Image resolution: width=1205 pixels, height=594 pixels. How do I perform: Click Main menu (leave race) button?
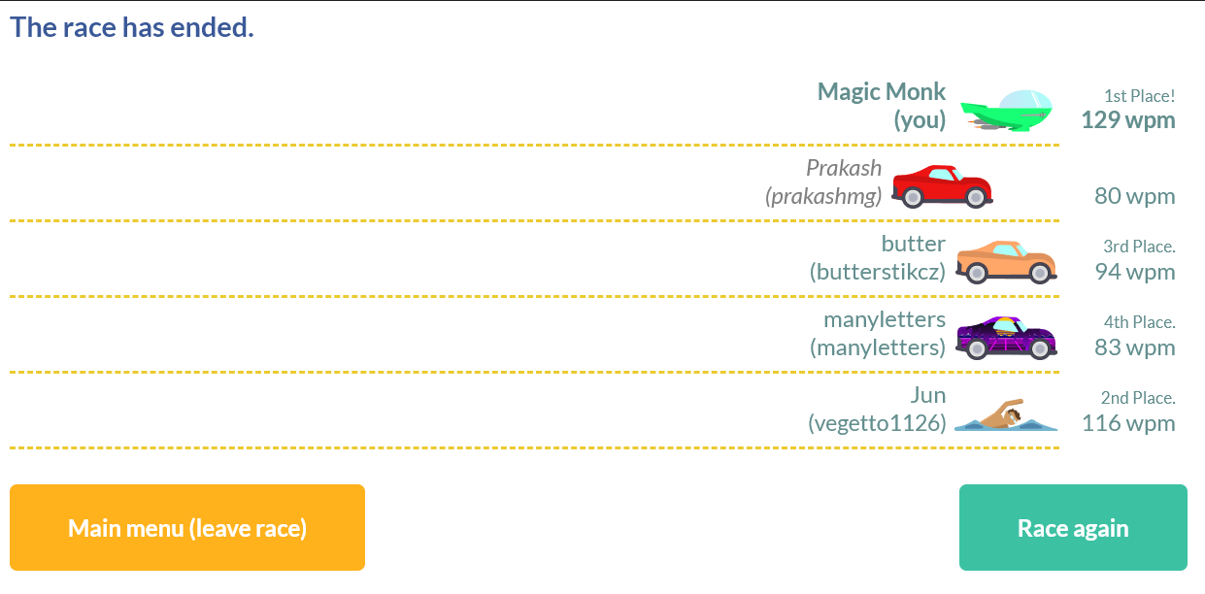pos(187,528)
